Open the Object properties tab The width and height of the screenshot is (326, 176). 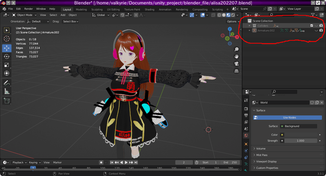[246, 144]
